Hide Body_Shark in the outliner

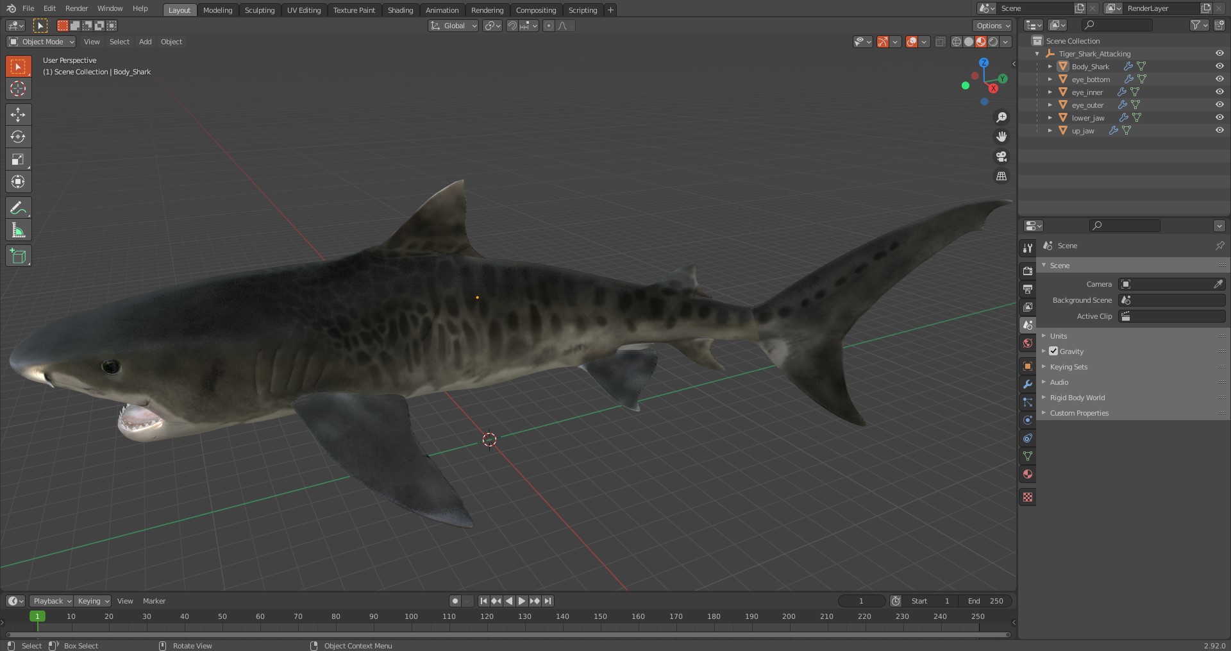click(x=1219, y=66)
